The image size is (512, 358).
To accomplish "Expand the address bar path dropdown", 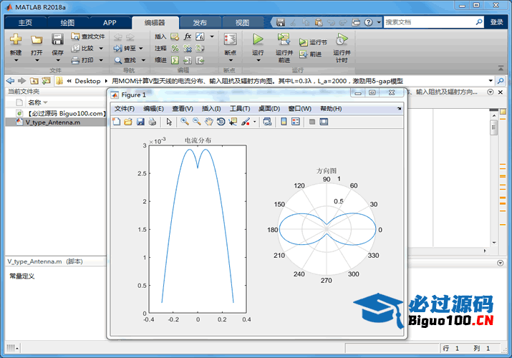I will tap(491, 81).
